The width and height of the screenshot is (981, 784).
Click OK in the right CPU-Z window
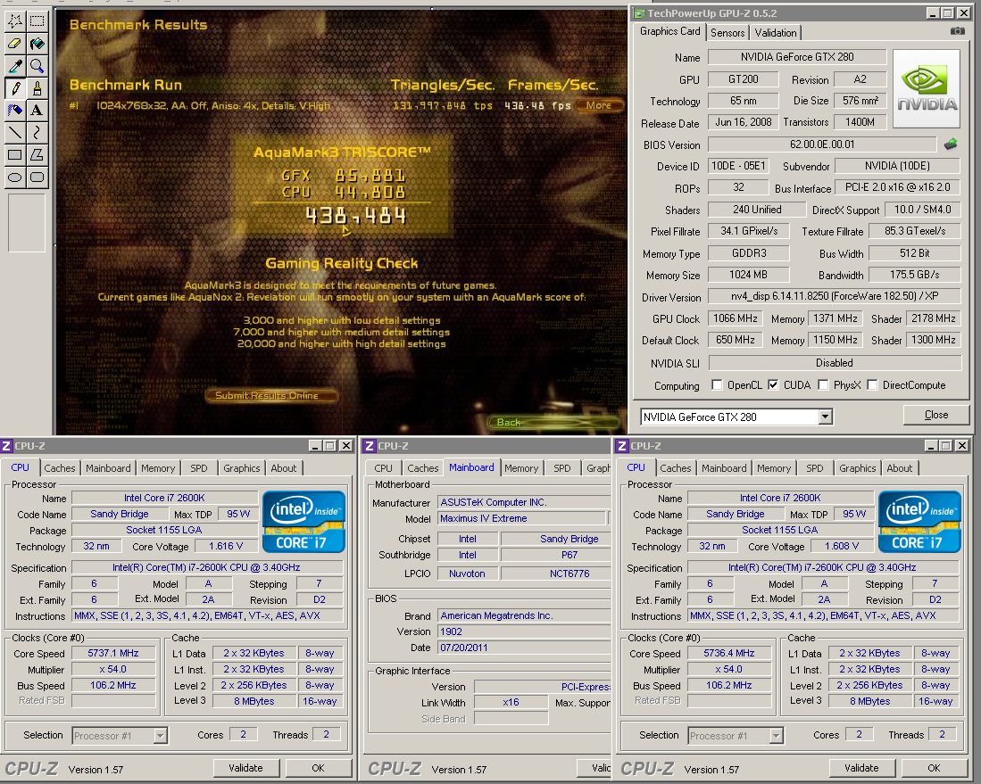(934, 768)
